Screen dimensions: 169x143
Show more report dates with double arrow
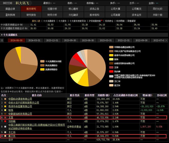point(166,40)
